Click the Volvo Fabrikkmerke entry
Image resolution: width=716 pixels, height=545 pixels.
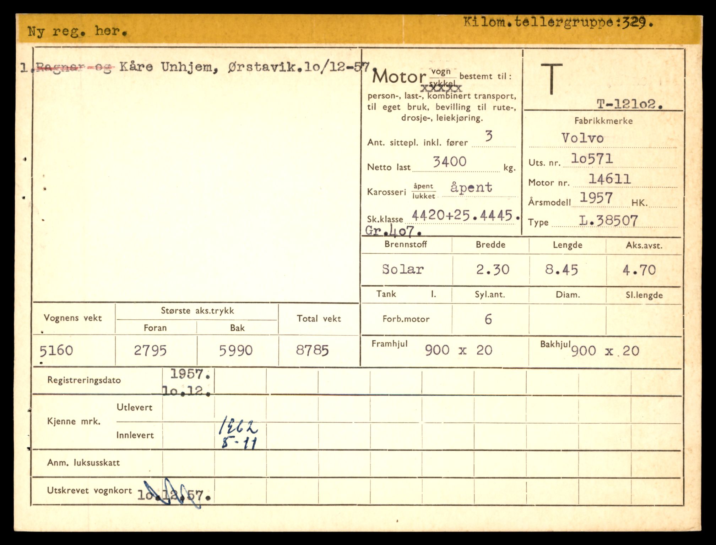coord(582,138)
